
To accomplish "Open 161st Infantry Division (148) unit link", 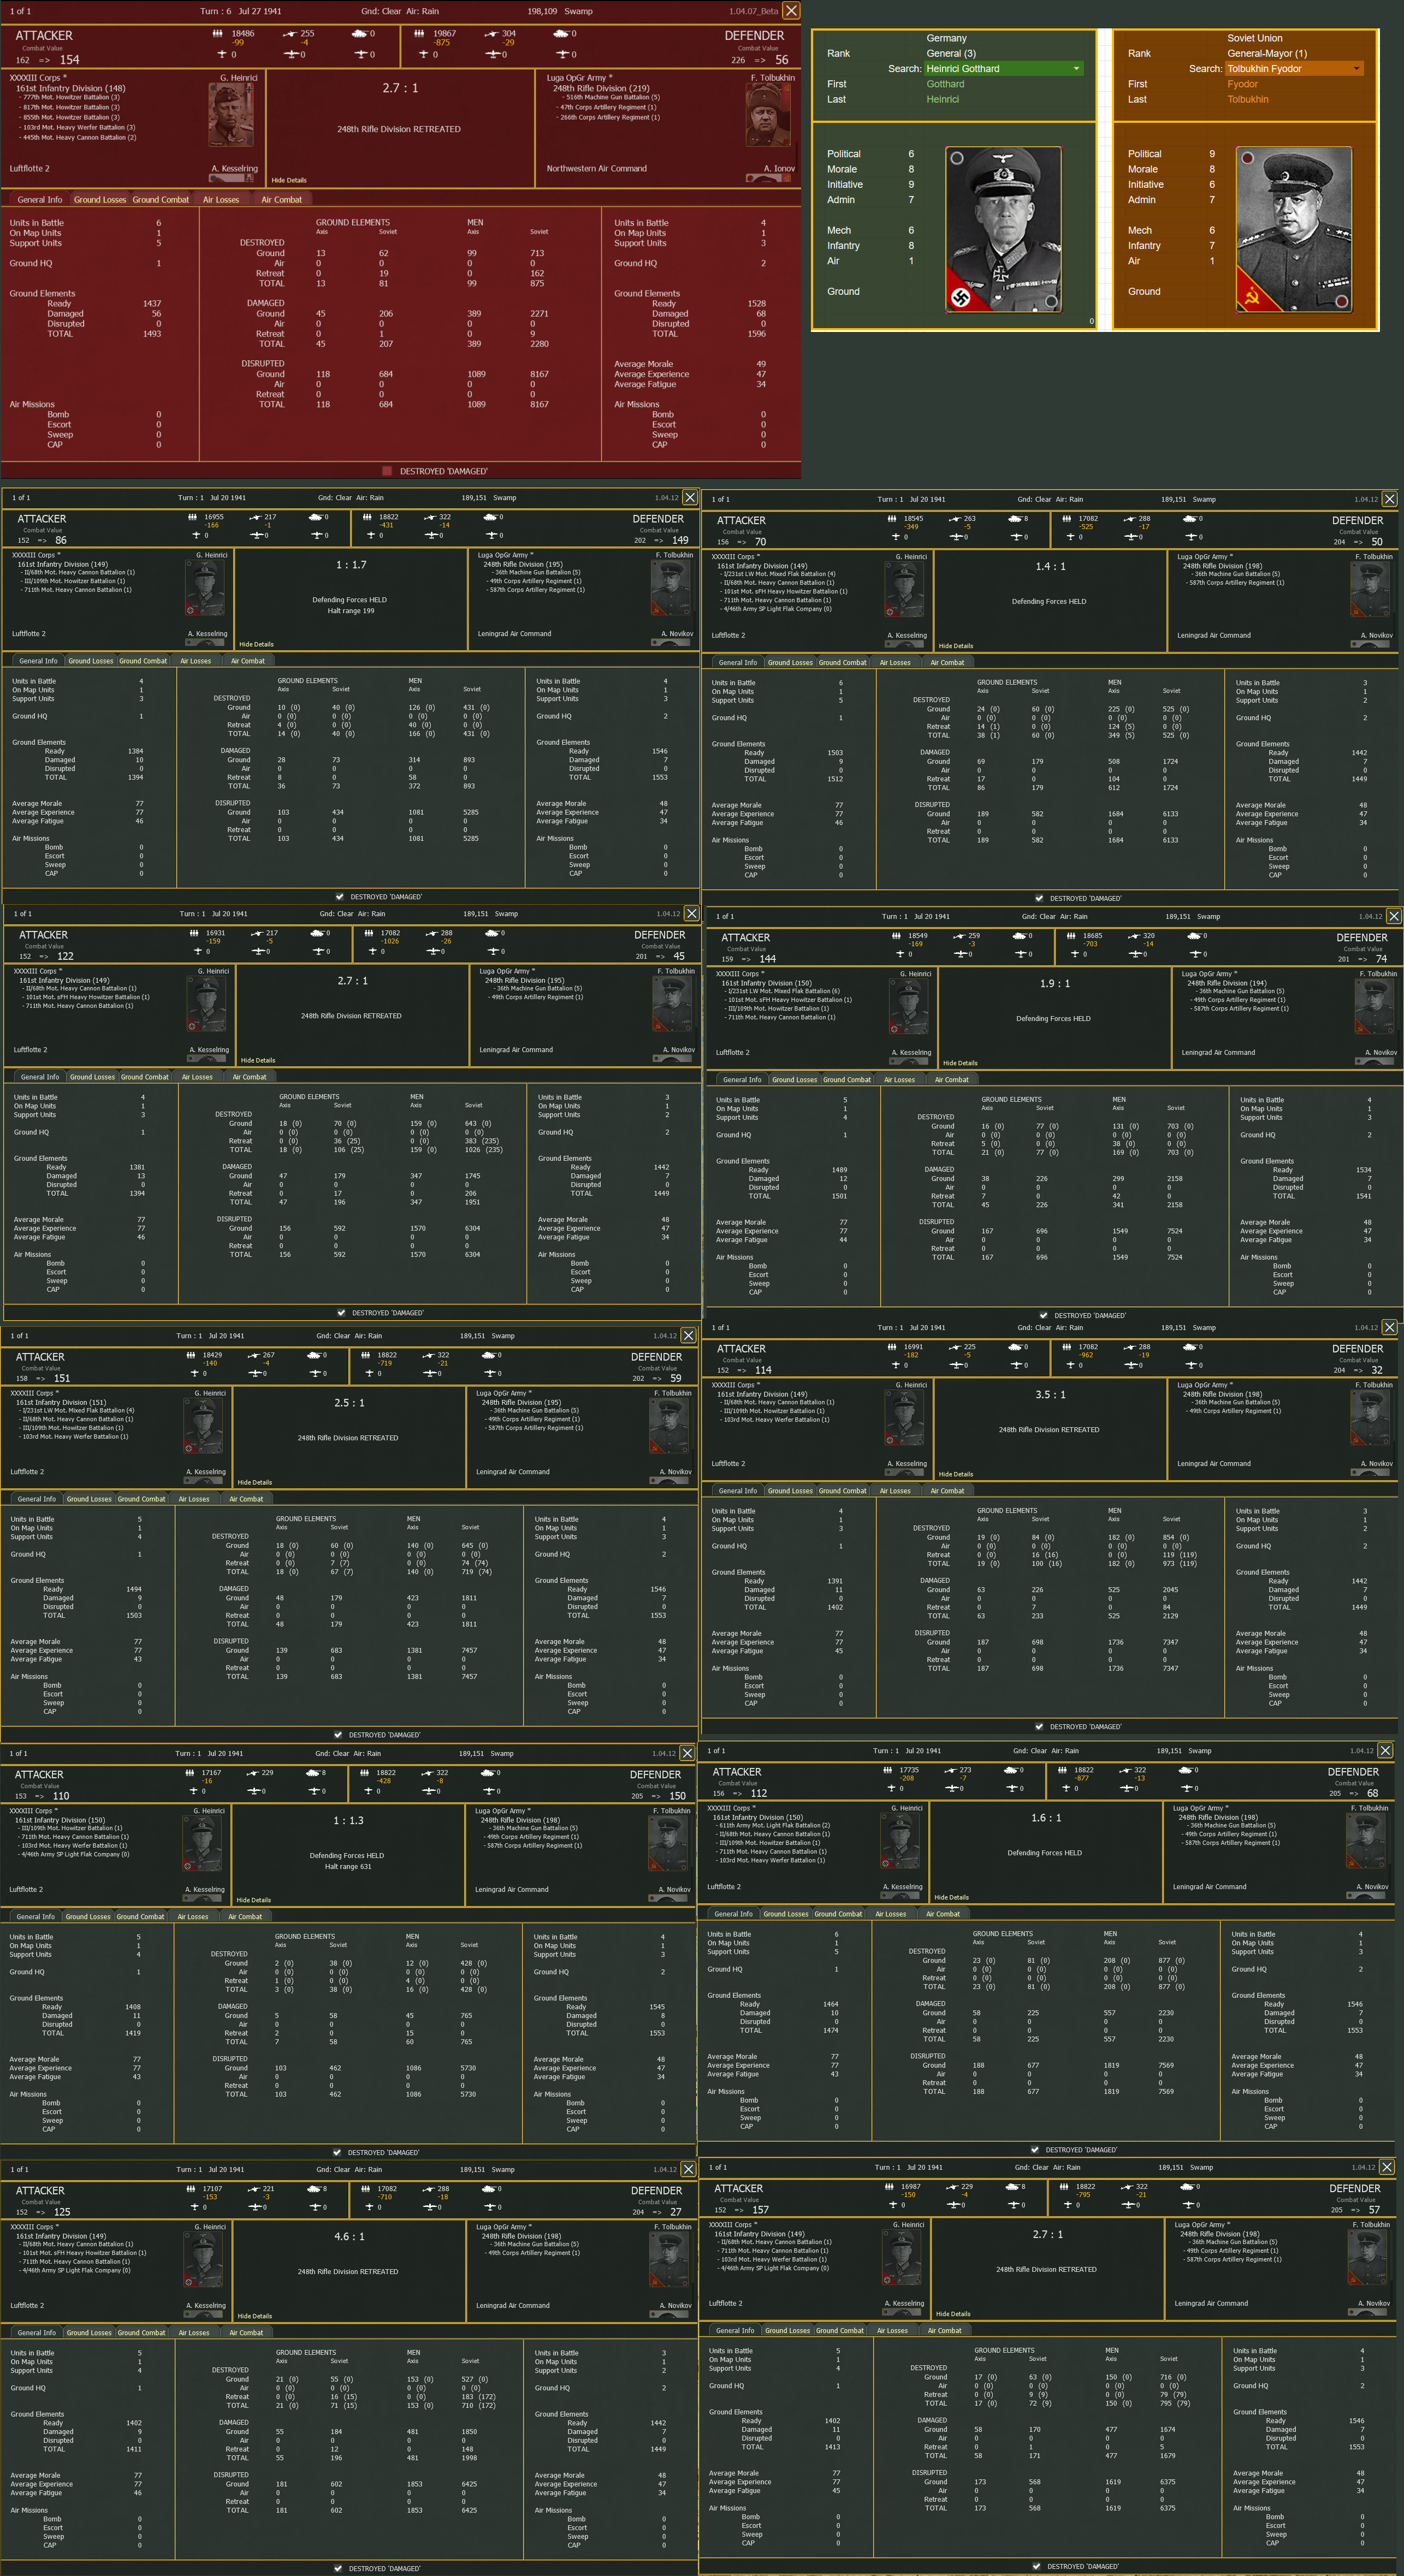I will click(x=70, y=88).
